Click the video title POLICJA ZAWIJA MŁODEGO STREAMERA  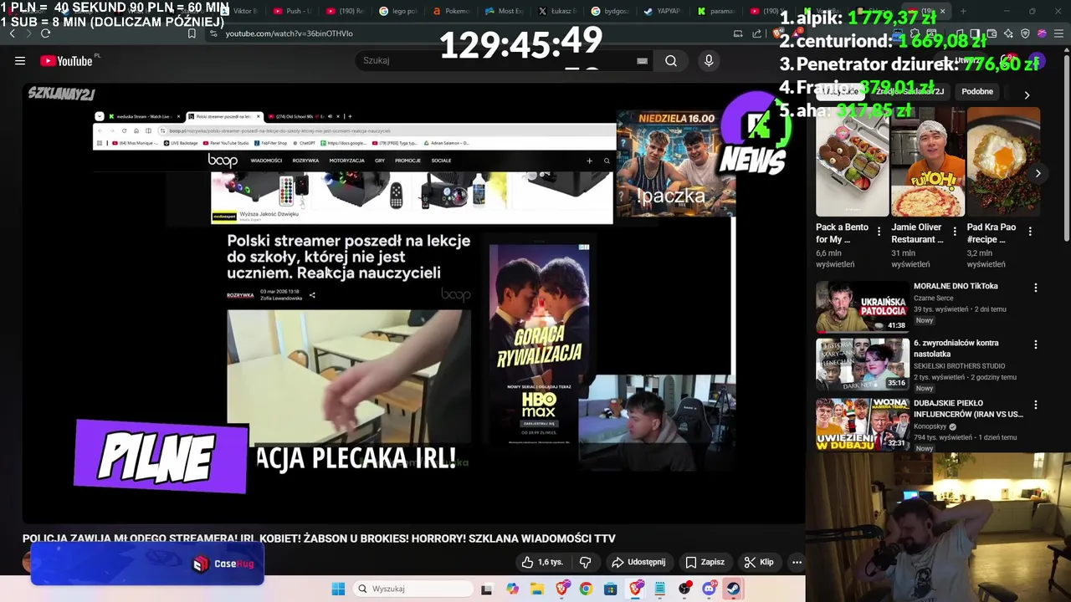click(x=319, y=538)
